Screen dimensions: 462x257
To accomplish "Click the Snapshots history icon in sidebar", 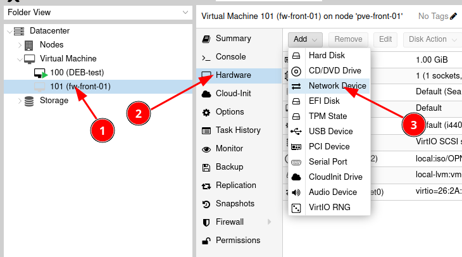I will coord(206,204).
